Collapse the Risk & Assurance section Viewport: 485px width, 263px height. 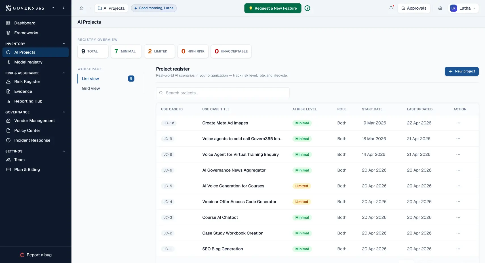pos(64,73)
